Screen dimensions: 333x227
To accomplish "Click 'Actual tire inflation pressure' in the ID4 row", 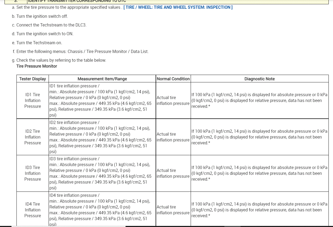I will pos(173,209).
